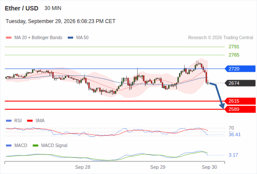This screenshot has height=174, width=257.
Task: Click the MA 50 legend label
Action: pyautogui.click(x=82, y=38)
